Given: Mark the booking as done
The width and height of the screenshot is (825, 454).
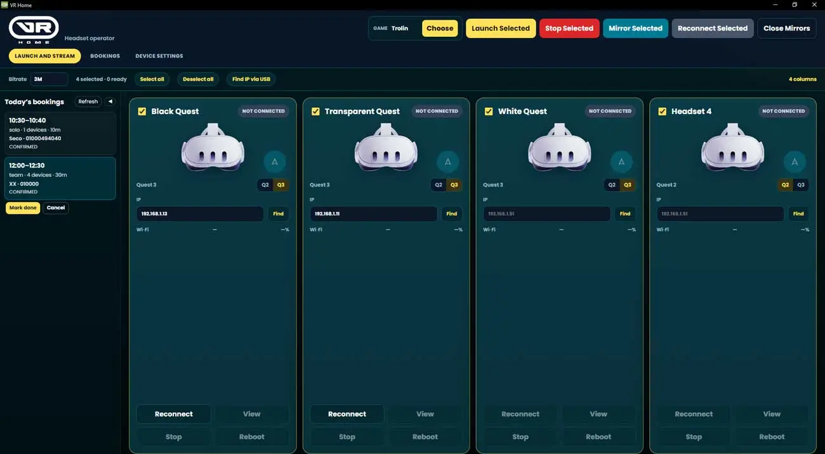Looking at the screenshot, I should tap(23, 208).
